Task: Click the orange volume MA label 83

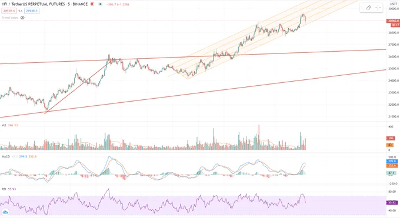Action: [x=390, y=145]
